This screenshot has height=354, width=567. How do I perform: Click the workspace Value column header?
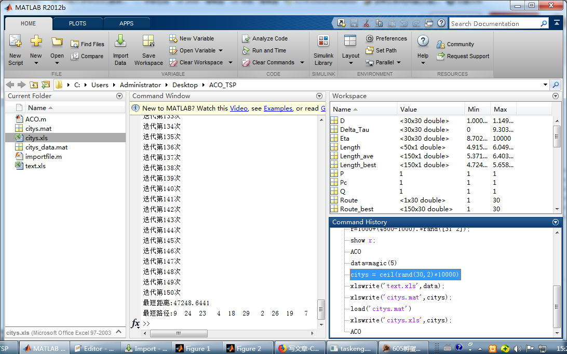click(430, 109)
